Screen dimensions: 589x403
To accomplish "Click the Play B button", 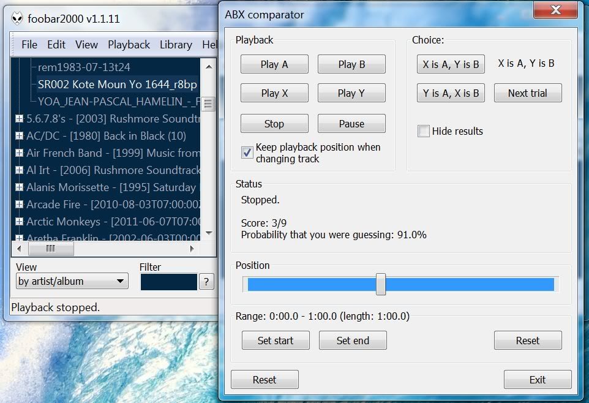I will click(351, 64).
